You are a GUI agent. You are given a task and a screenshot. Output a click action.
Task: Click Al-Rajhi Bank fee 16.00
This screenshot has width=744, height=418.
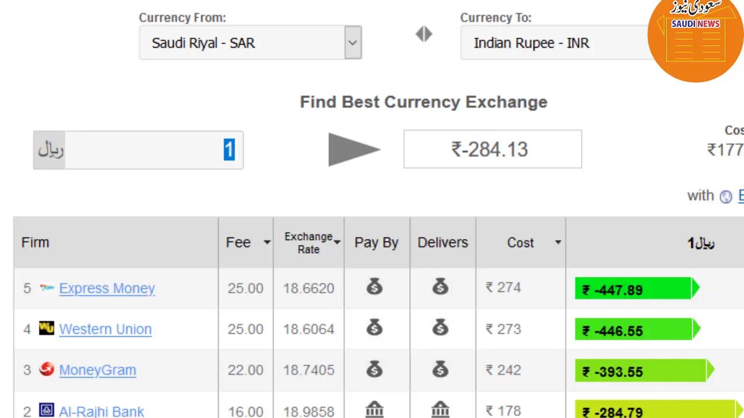(x=245, y=411)
